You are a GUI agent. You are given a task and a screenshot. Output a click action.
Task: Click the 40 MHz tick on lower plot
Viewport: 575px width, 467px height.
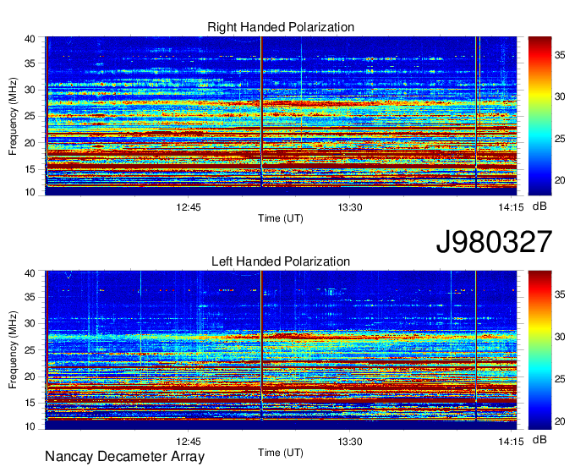click(x=30, y=273)
